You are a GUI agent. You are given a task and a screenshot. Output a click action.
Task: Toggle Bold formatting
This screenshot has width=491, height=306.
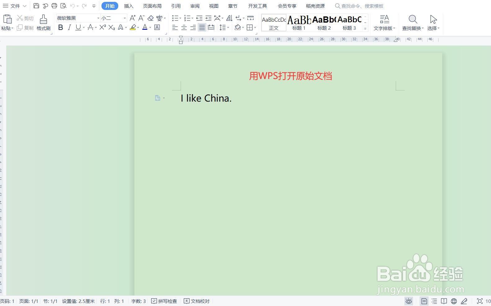click(x=61, y=28)
